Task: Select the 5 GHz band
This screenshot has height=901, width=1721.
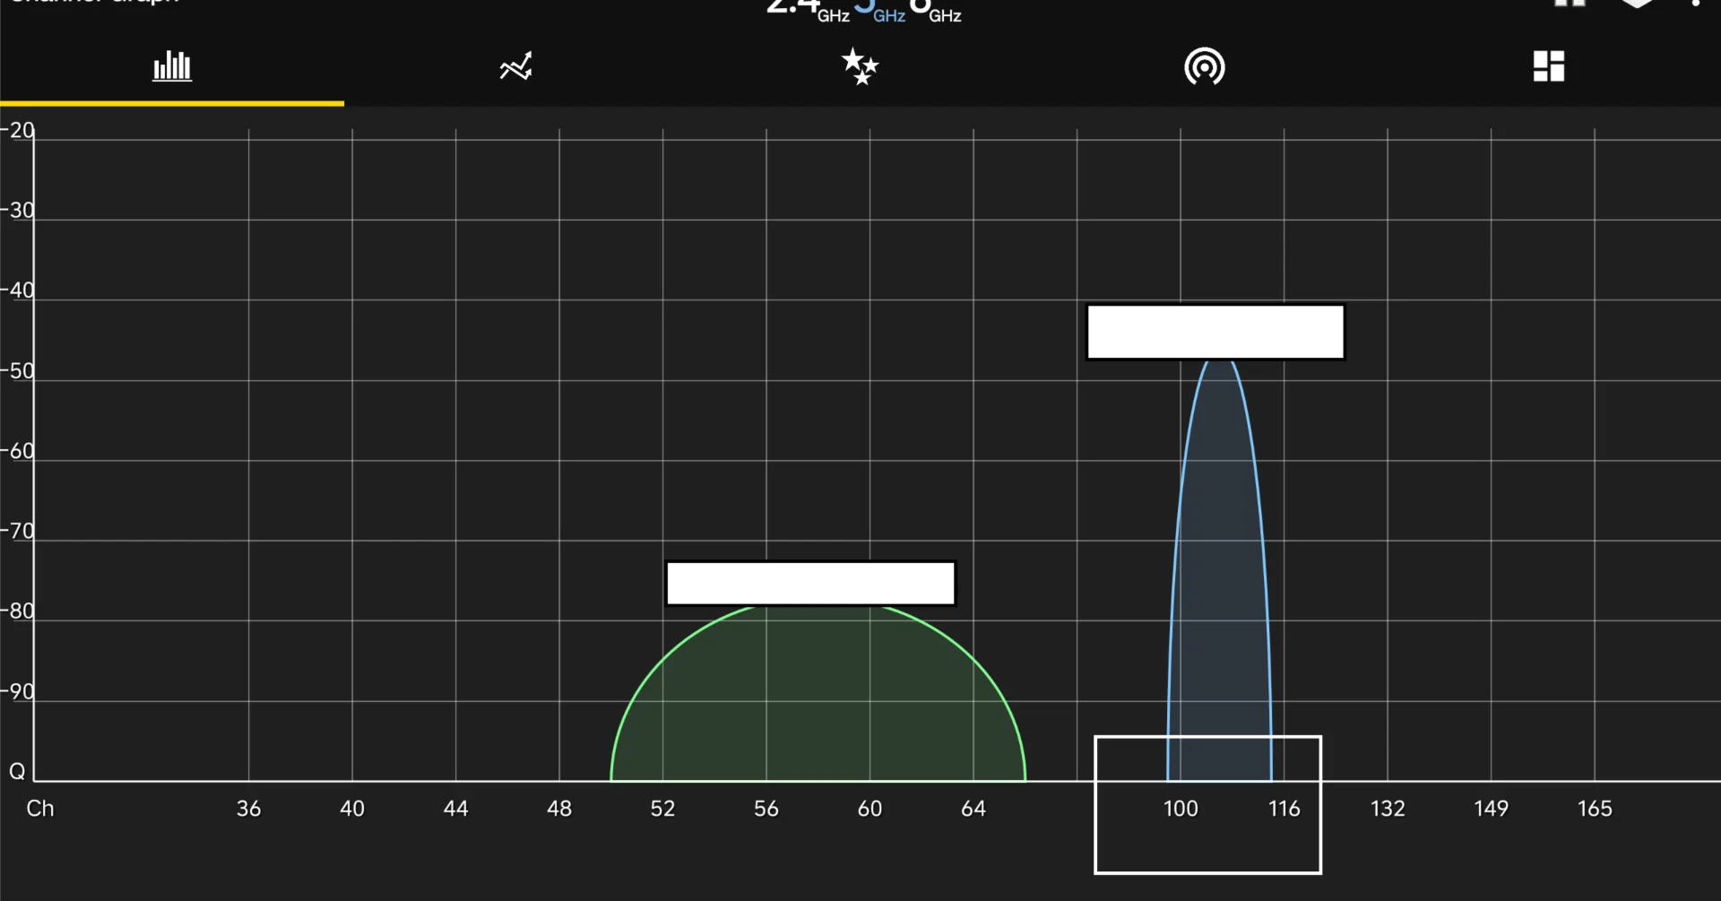Action: tap(879, 10)
